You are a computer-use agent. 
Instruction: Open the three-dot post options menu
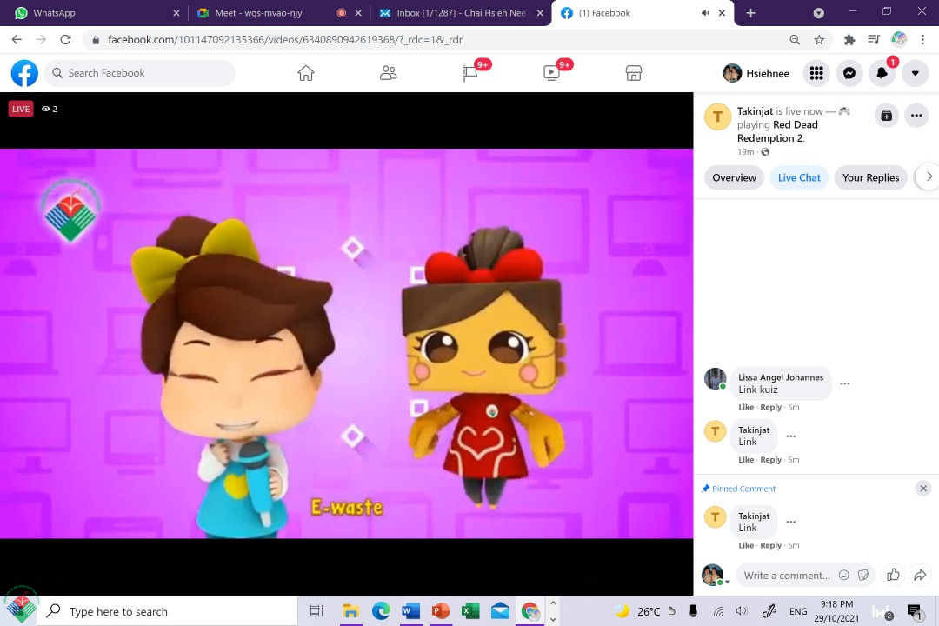click(x=917, y=116)
